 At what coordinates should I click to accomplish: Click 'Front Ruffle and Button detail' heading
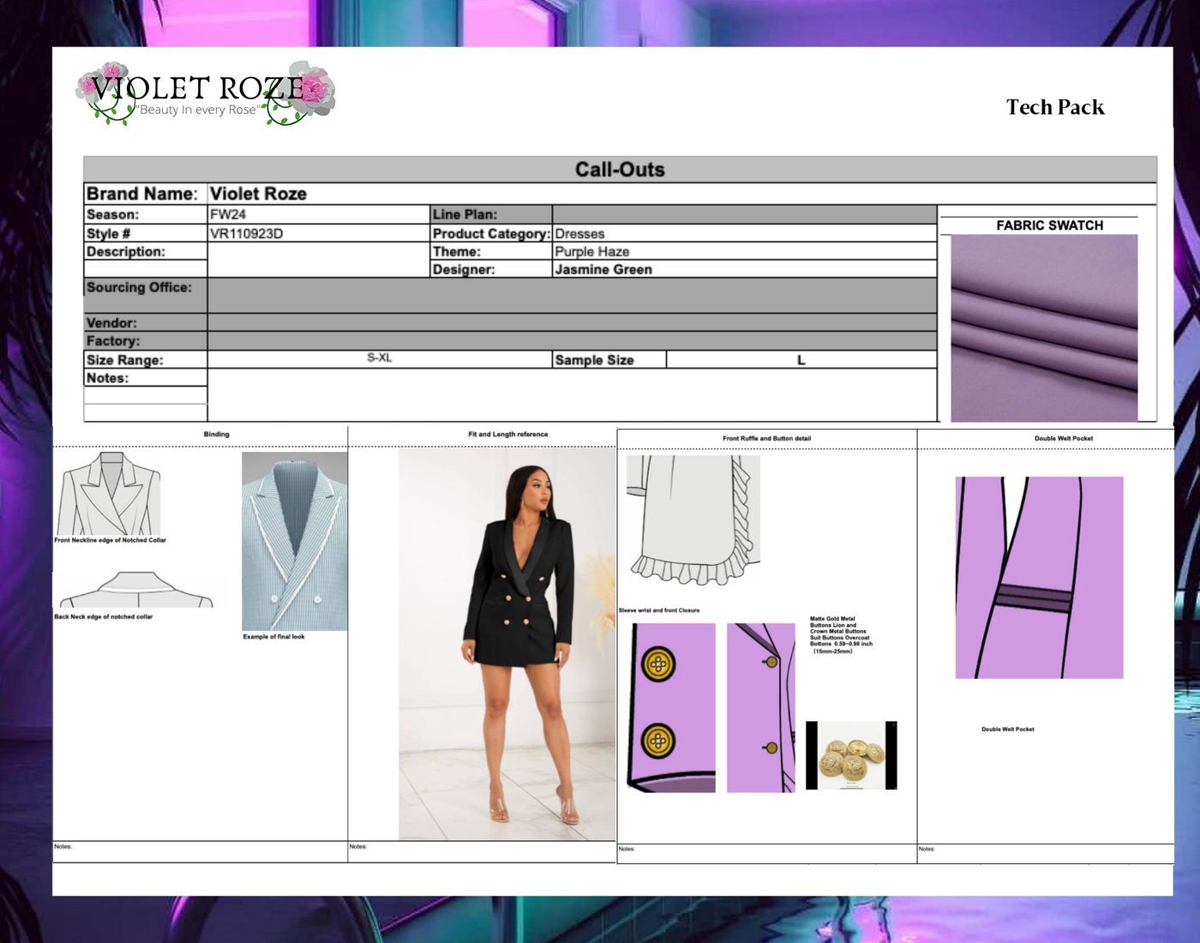[x=766, y=439]
